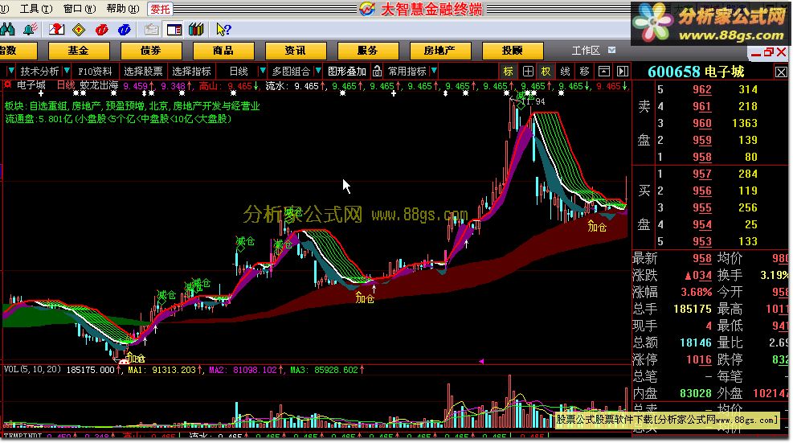This screenshot has height=443, width=793.
Task: Click 选择股票 button
Action: point(143,72)
